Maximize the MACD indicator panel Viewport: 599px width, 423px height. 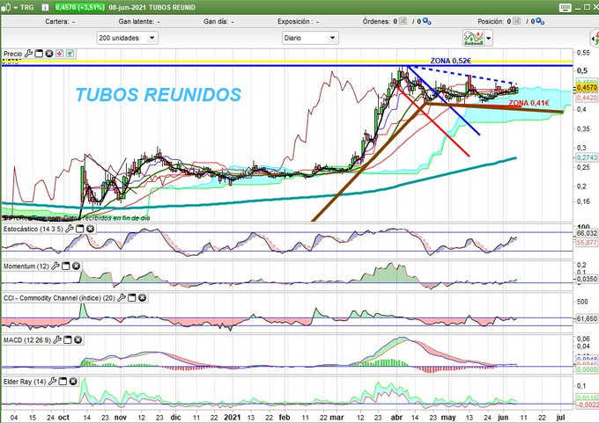pyautogui.click(x=68, y=339)
